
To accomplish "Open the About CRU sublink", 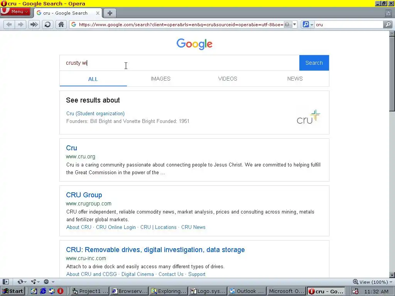I will 79,227.
